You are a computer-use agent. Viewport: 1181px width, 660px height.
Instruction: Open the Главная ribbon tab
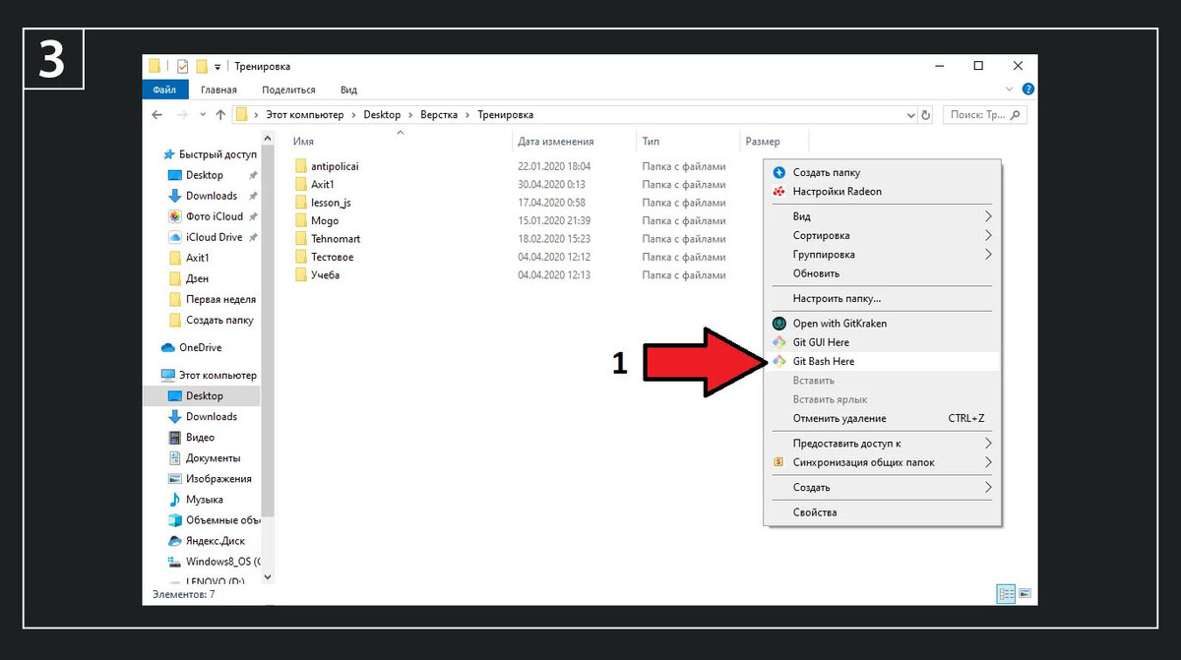218,90
